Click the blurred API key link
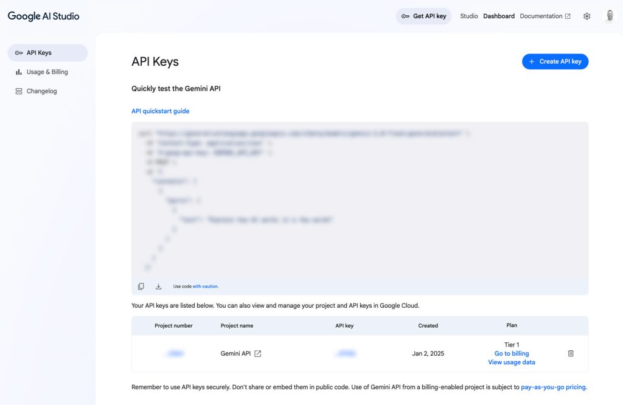The height and width of the screenshot is (405, 623). (346, 353)
